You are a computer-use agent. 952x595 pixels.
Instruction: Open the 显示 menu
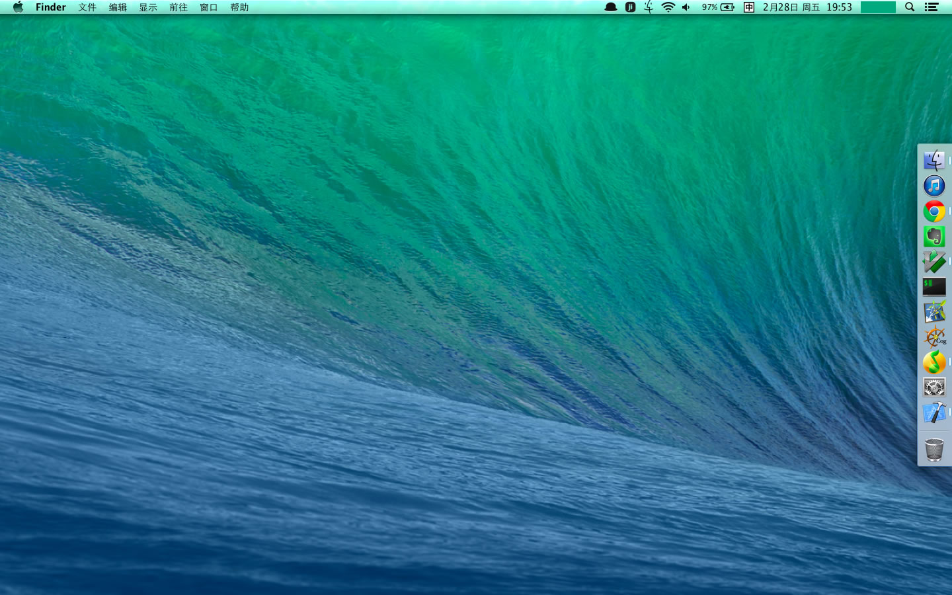148,7
